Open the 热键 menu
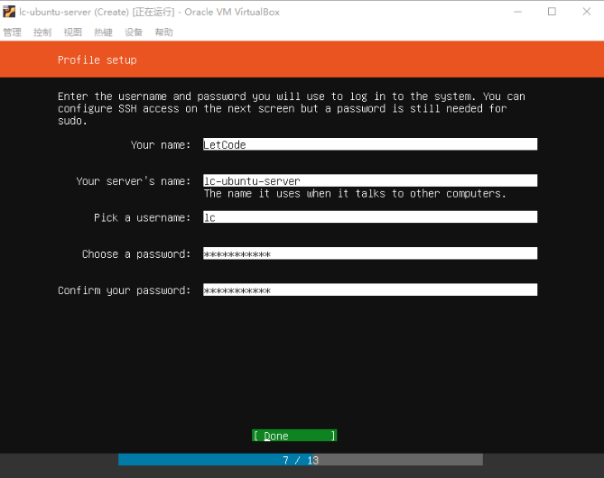 click(103, 32)
